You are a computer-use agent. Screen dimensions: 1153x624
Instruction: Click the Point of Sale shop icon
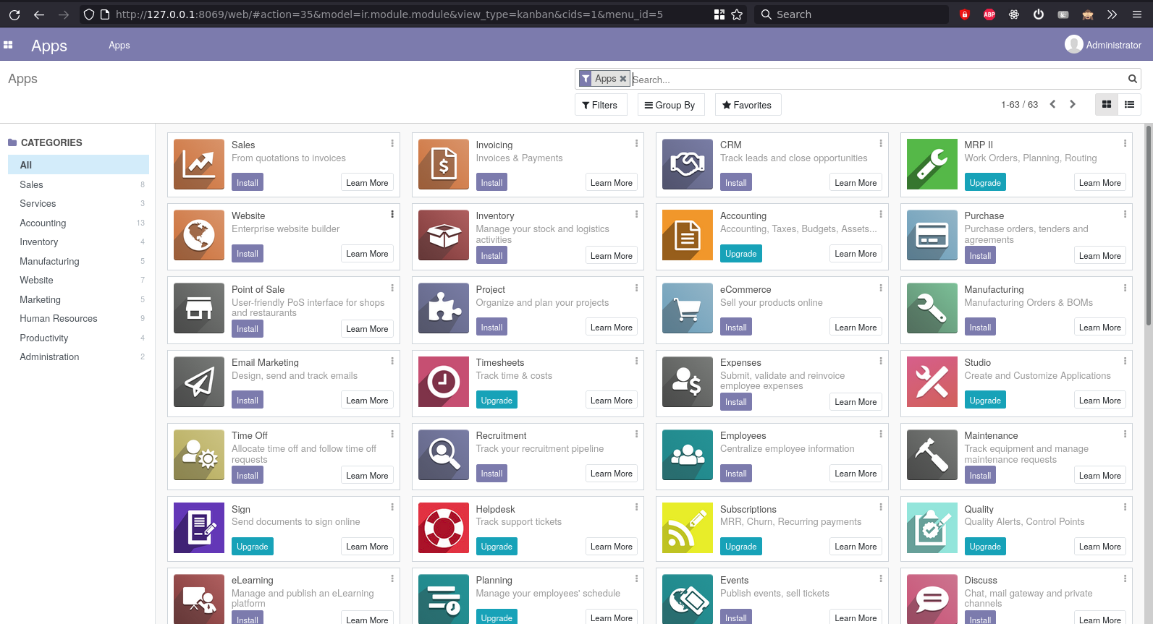(199, 308)
